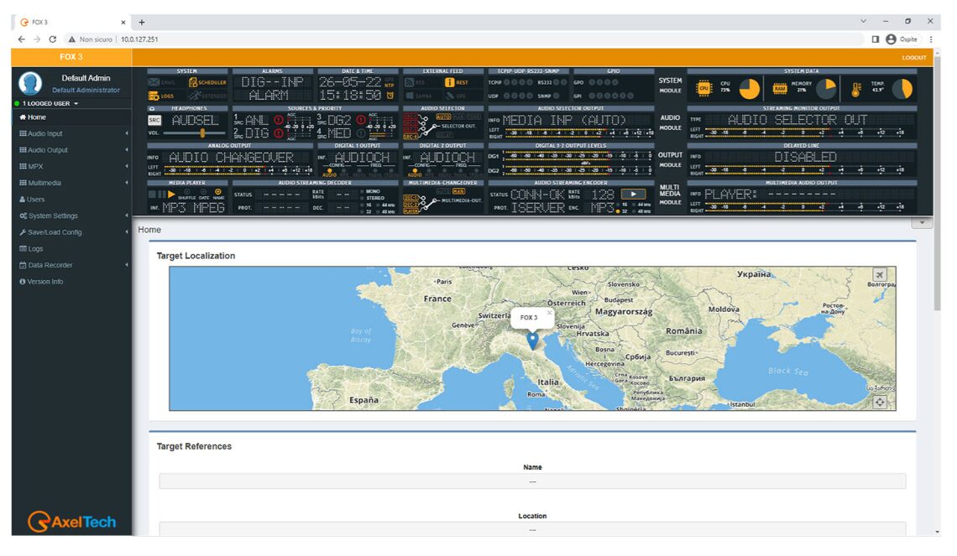Click the Default Administrator link
Screen dimensions: 957x556
coord(86,91)
